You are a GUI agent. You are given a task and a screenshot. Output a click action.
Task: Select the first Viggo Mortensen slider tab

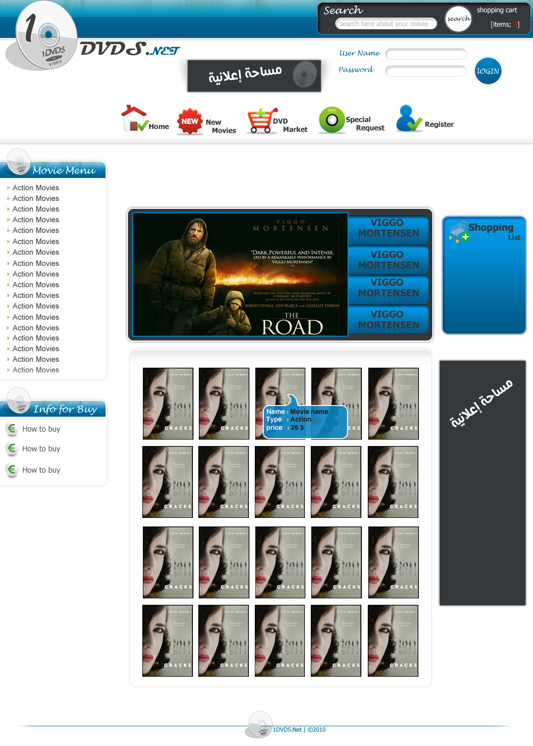point(388,228)
